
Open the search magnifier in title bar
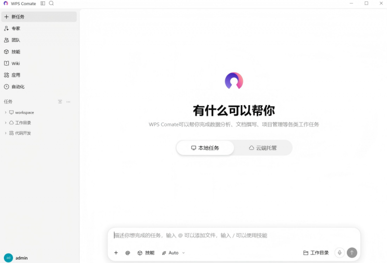point(51,3)
